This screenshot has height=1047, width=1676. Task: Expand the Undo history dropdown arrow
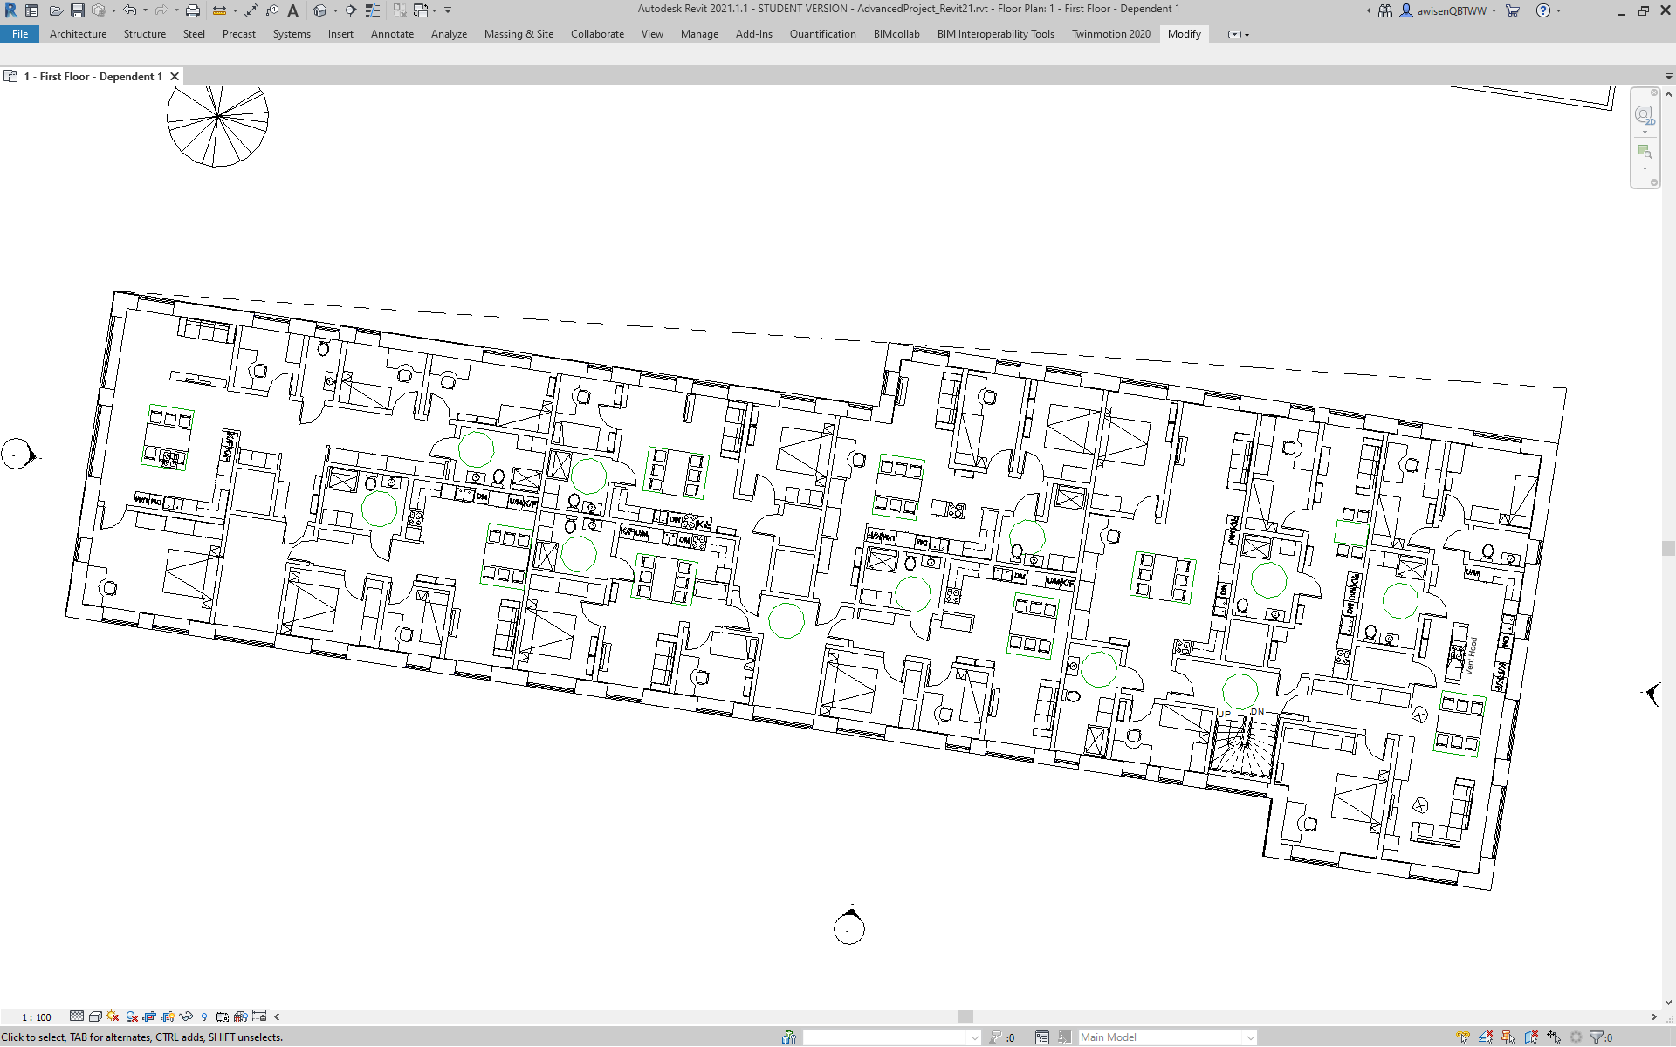coord(145,10)
